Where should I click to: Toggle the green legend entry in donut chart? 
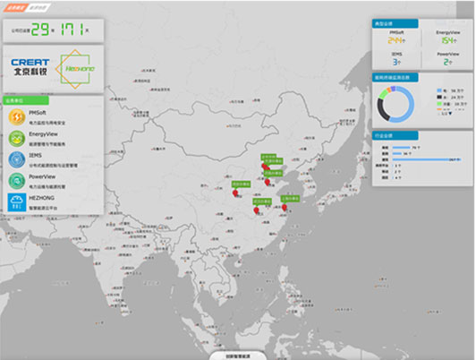coord(451,104)
